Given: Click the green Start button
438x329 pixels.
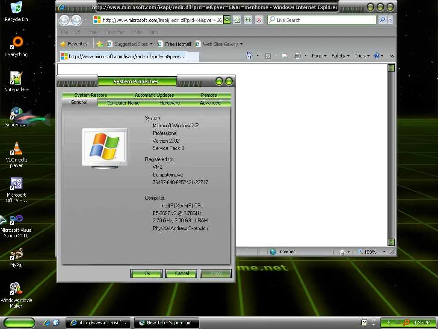Looking at the screenshot, I should point(19,323).
